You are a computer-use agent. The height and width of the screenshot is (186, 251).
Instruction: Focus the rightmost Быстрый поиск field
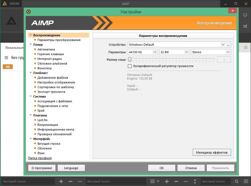[216, 181]
